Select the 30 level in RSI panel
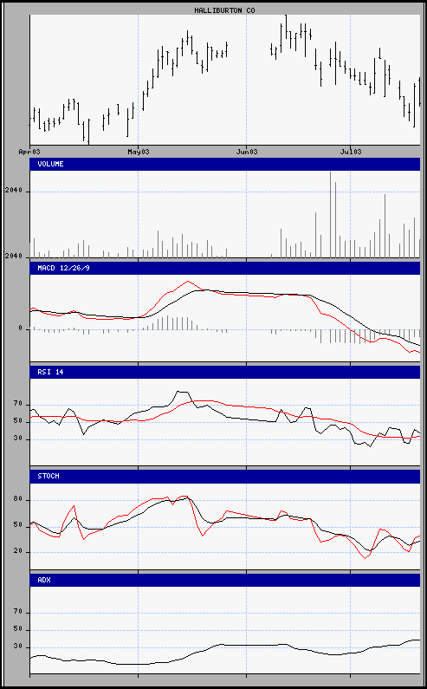Viewport: 427px width, 689px height. [x=17, y=439]
